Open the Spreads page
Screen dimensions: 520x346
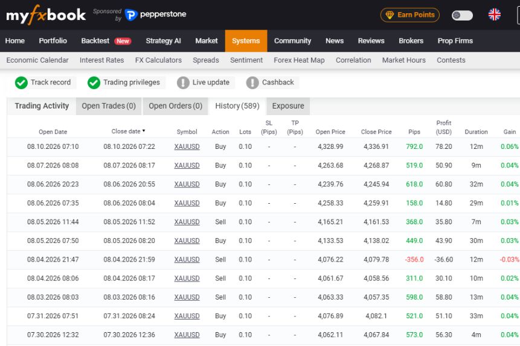pos(206,60)
